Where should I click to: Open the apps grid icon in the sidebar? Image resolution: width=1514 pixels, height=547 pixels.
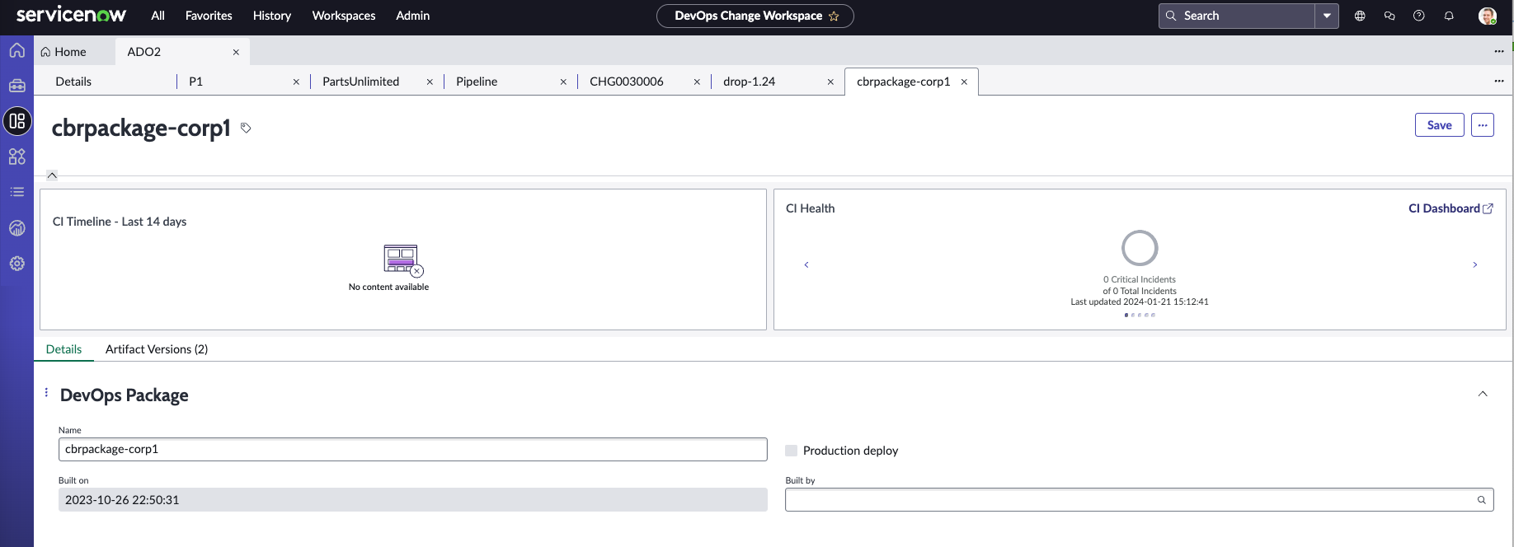16,157
